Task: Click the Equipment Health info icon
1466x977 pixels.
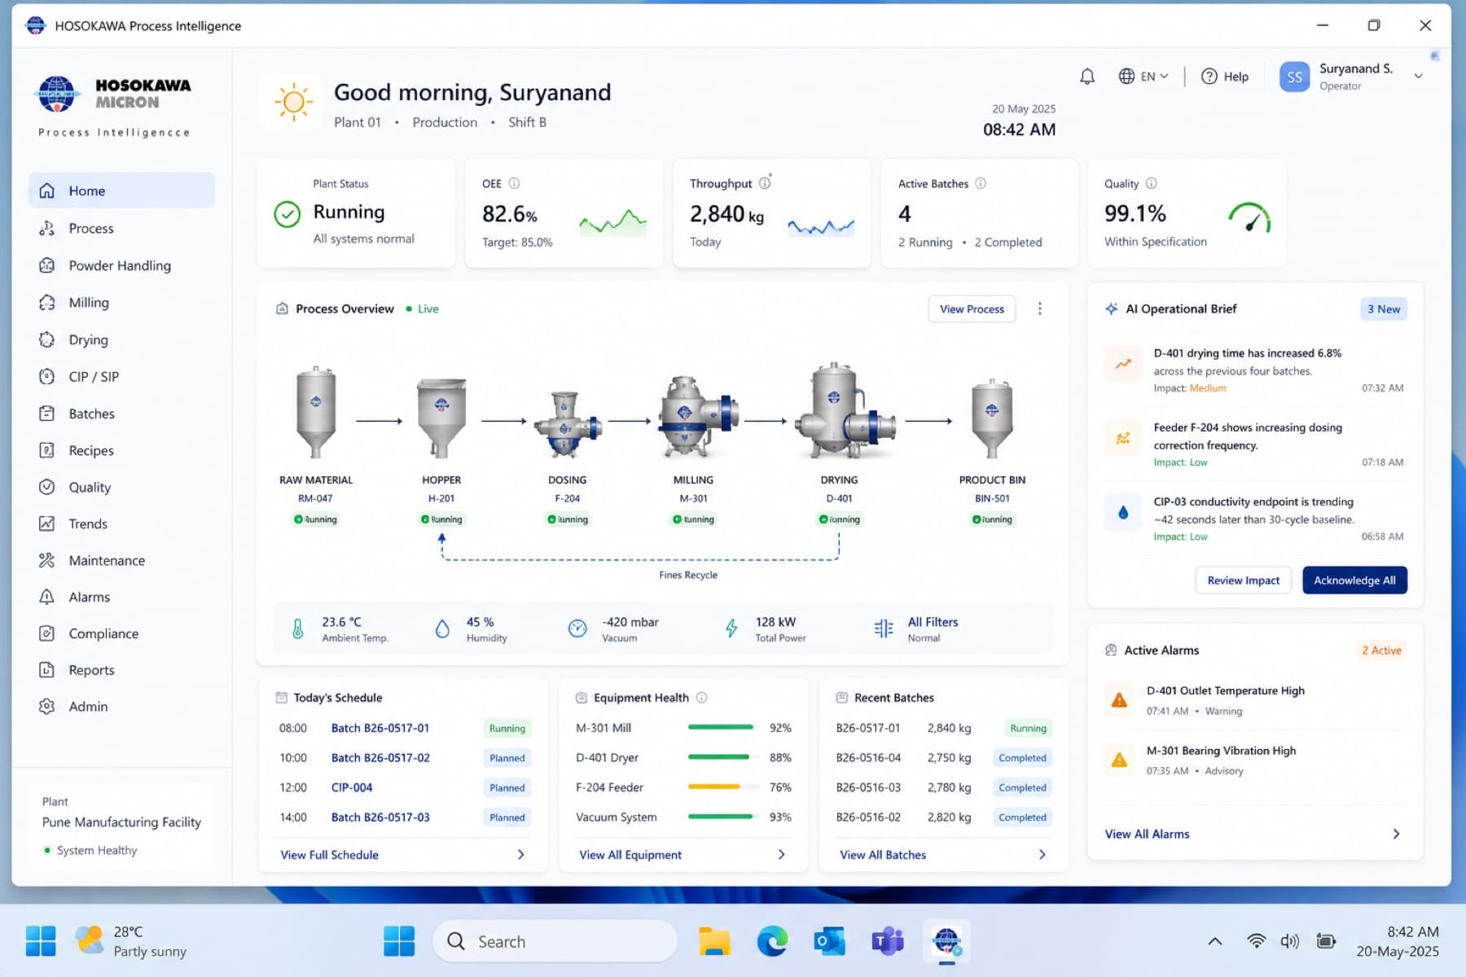Action: click(x=701, y=698)
